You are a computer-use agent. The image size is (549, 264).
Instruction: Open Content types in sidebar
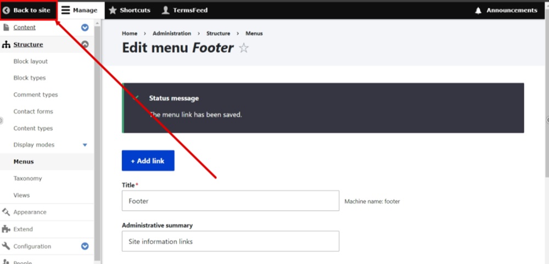click(33, 128)
